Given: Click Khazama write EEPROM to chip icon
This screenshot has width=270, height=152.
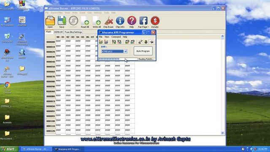Looking at the screenshot, I should [x=119, y=42].
